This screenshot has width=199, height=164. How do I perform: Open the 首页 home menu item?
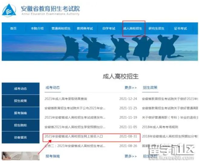click(13, 29)
